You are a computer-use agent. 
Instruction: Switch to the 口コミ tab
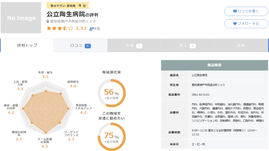point(81,45)
